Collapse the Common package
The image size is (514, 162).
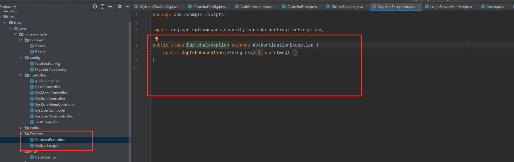pos(21,40)
